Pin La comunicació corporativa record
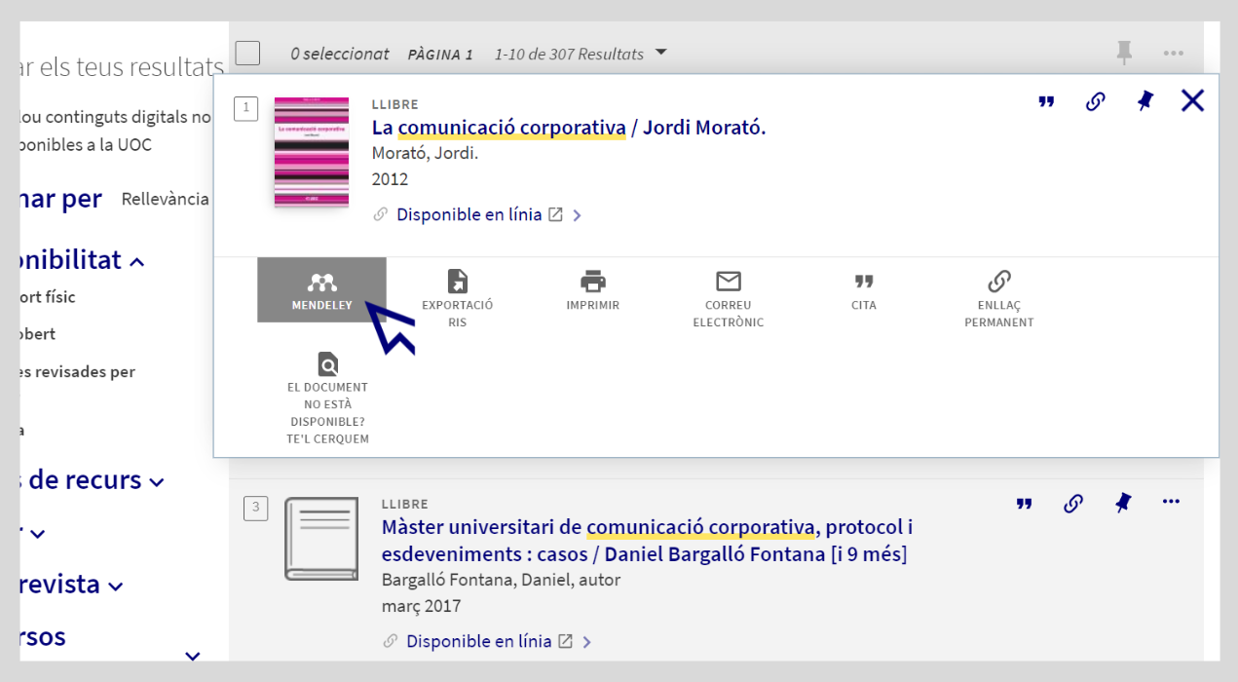This screenshot has height=682, width=1238. pos(1144,100)
